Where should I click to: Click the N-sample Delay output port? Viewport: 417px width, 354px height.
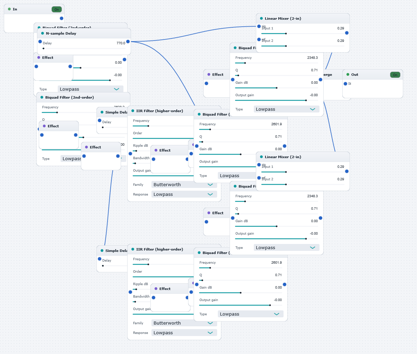(x=128, y=42)
